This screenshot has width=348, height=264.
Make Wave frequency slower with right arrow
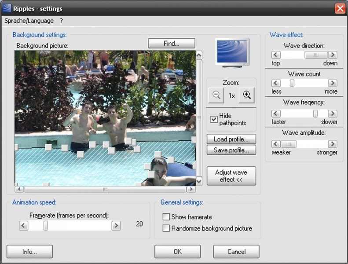333,114
